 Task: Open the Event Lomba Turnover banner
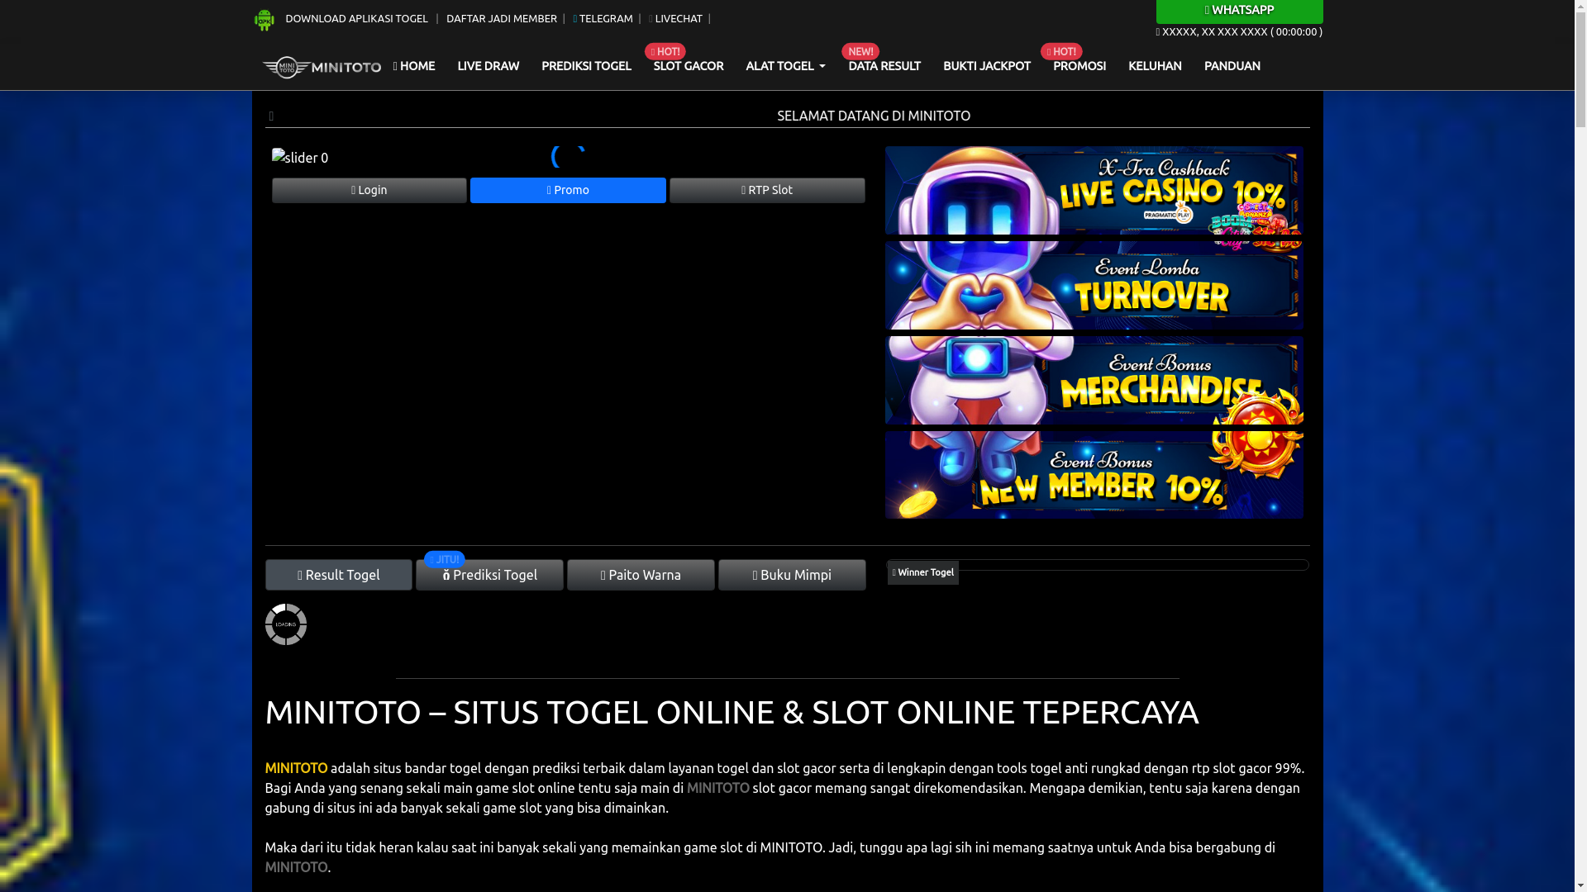1094,286
